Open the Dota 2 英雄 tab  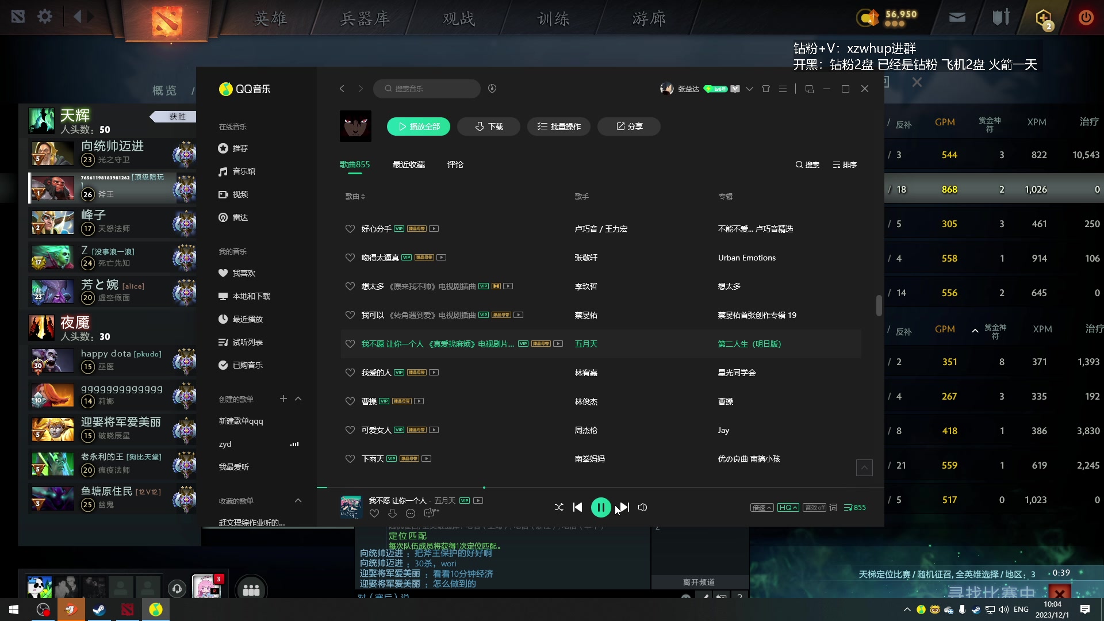pyautogui.click(x=270, y=18)
